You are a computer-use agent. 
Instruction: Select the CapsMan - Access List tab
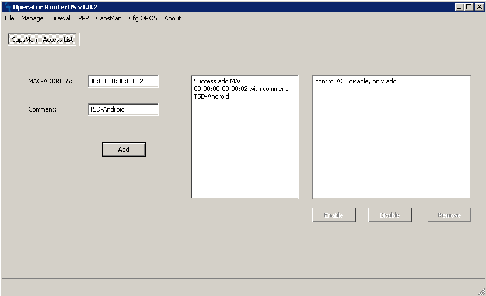tap(42, 40)
